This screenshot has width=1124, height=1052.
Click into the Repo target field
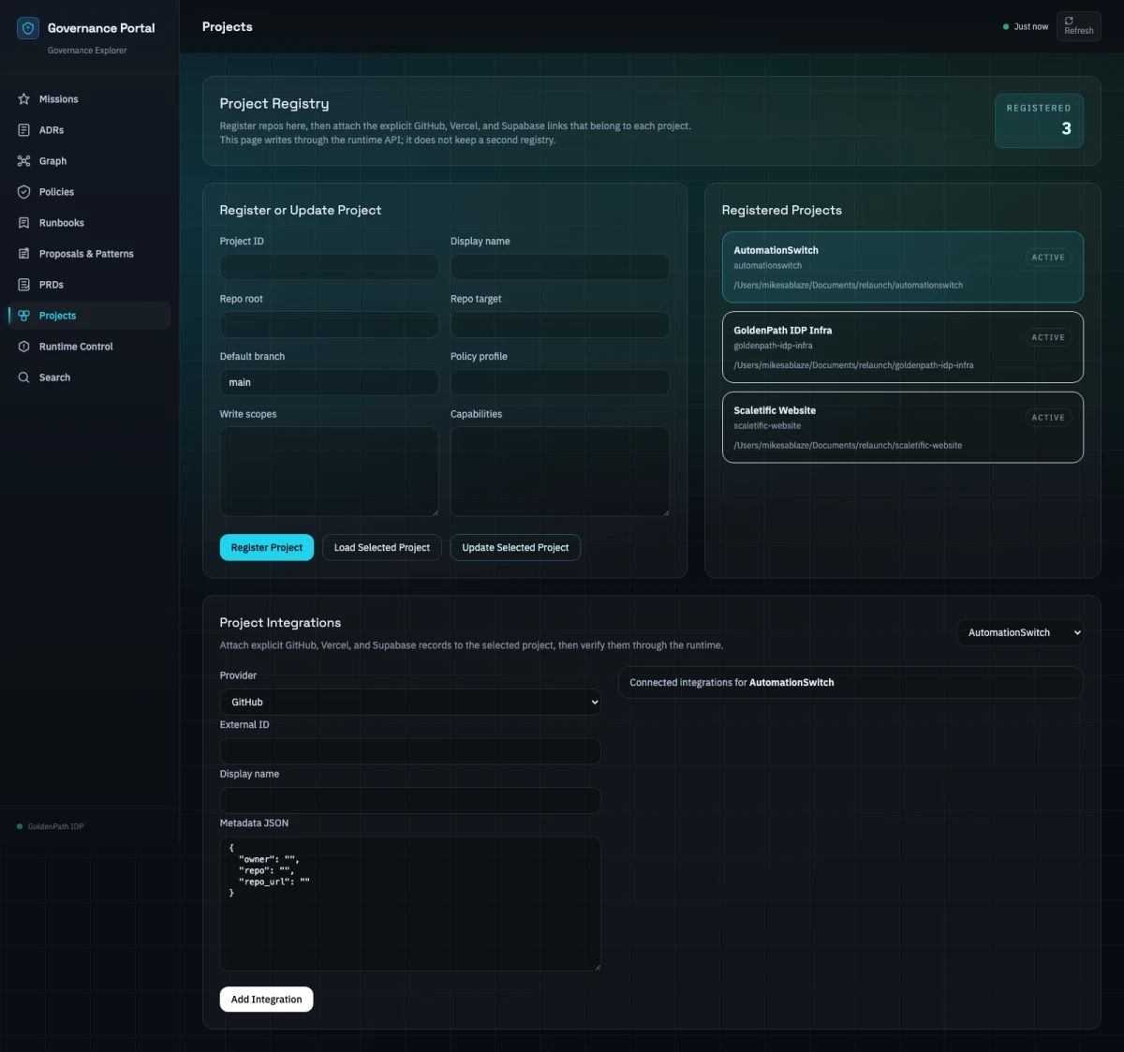coord(560,325)
